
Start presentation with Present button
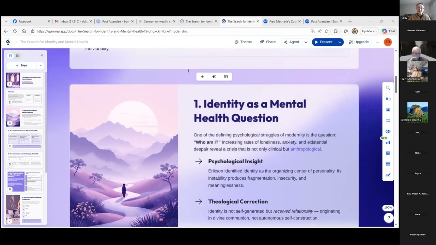[324, 42]
